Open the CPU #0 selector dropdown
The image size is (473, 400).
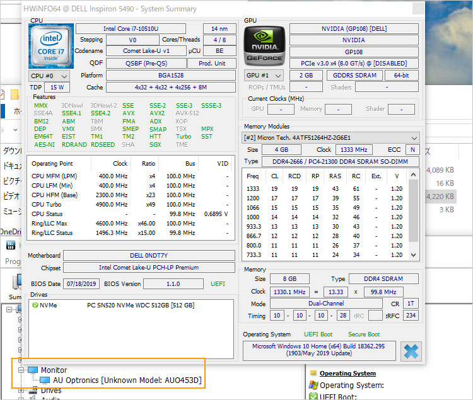pos(49,76)
